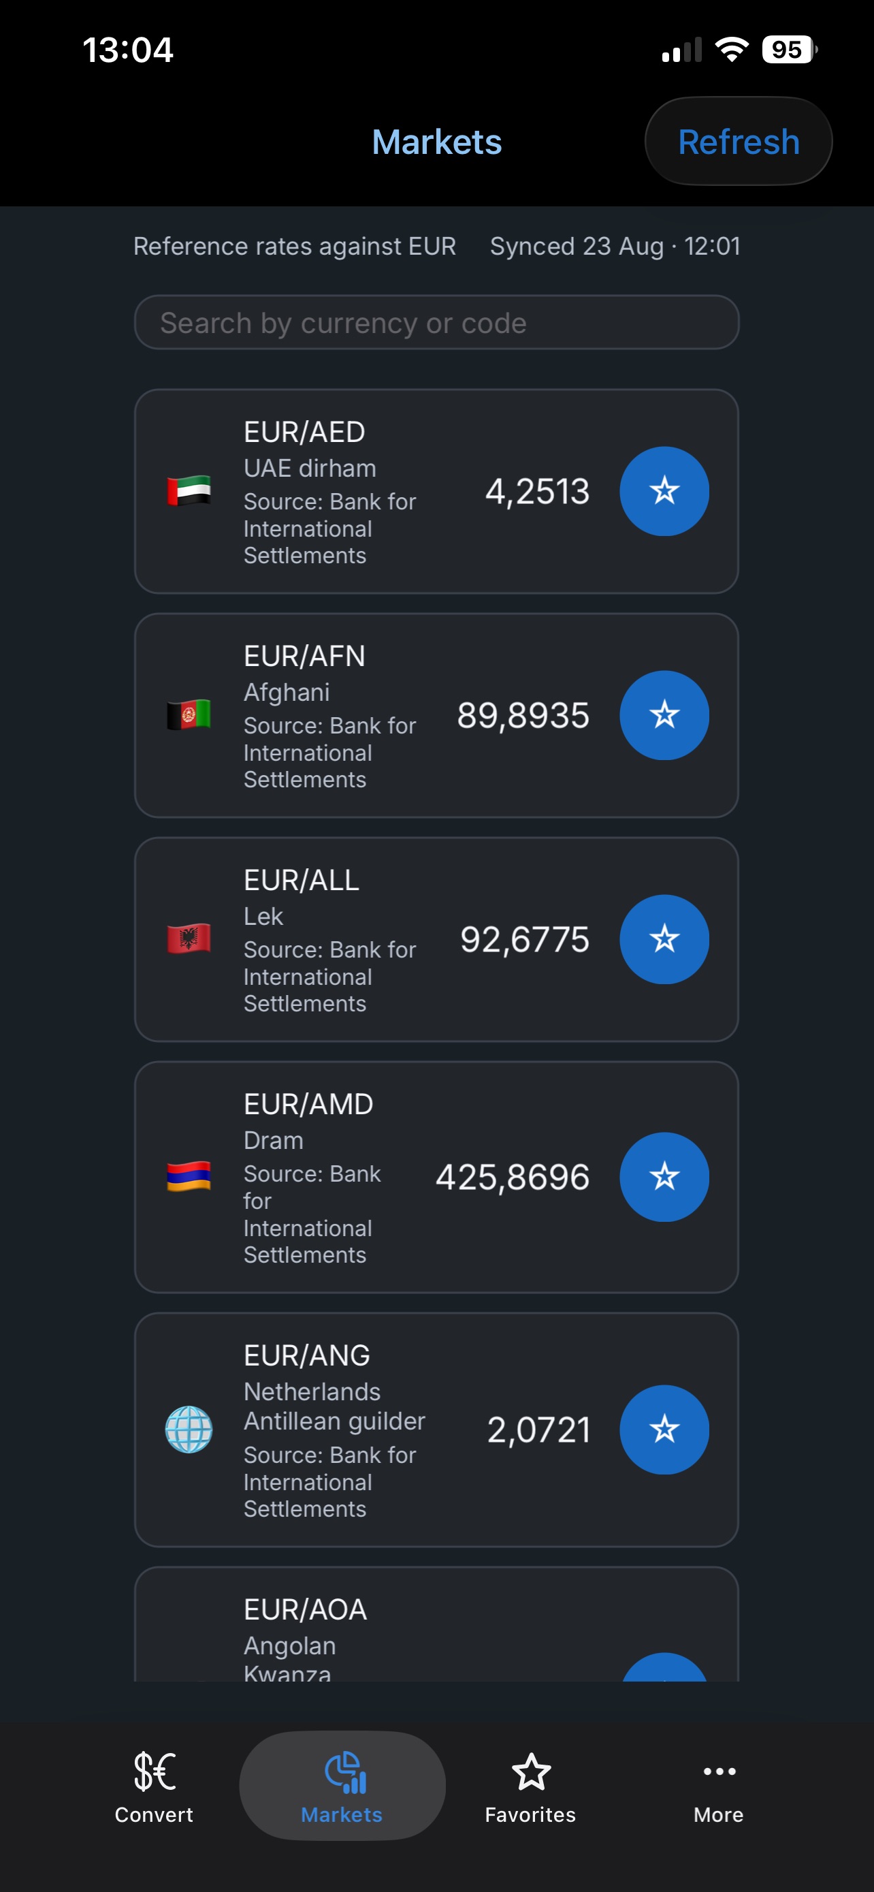This screenshot has width=874, height=1892.
Task: Add EUR/ANG guilder to favorites
Action: point(664,1430)
